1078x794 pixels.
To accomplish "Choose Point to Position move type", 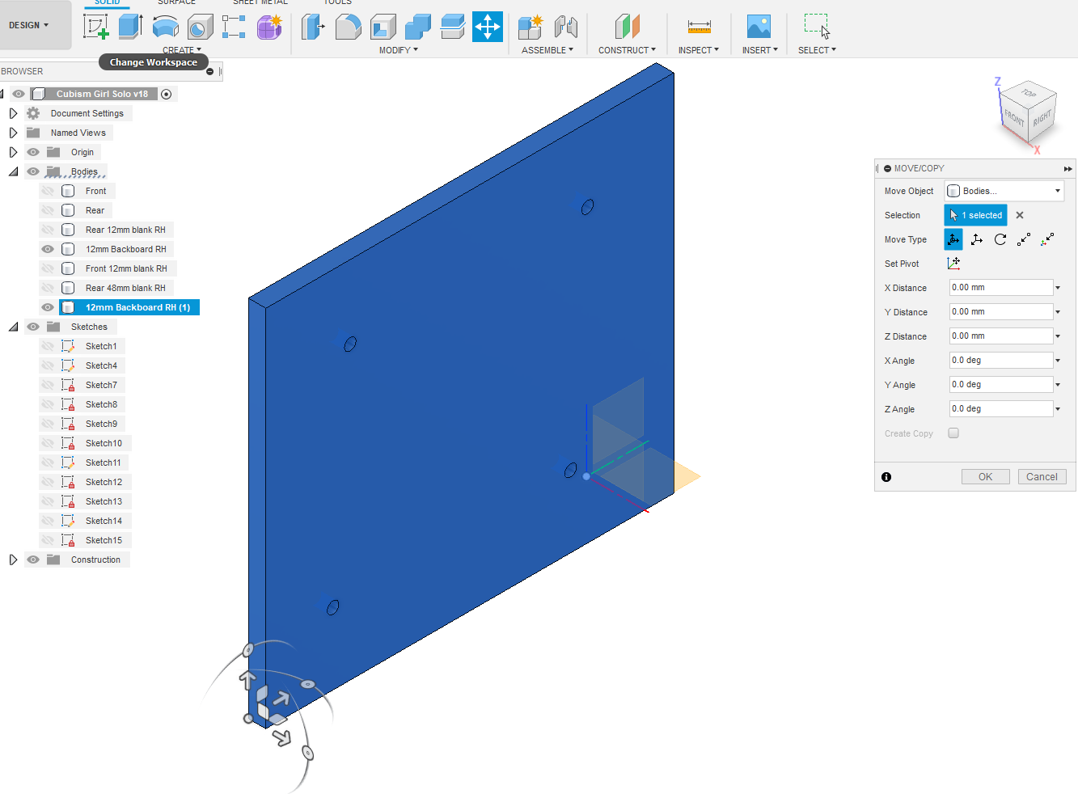I will coord(1047,239).
